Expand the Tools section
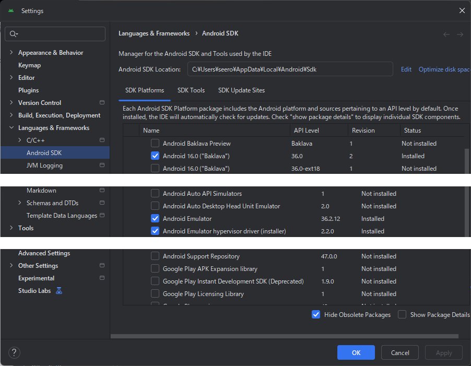The width and height of the screenshot is (471, 366). click(x=11, y=228)
